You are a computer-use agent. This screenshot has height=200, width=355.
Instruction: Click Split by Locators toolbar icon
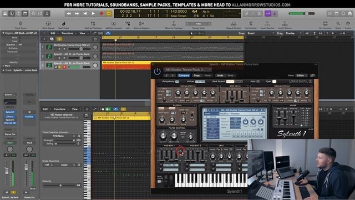click(x=114, y=23)
